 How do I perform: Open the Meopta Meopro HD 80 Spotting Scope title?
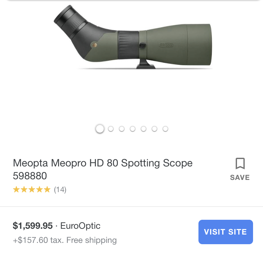(103, 163)
